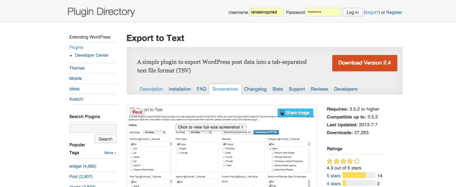This screenshot has width=456, height=187.
Task: Click the Log in button
Action: (352, 12)
